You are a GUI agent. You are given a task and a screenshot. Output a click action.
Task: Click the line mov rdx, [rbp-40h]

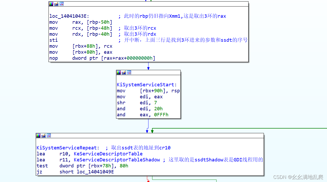(x=81, y=34)
